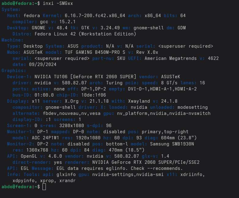This screenshot has height=198, width=239.
Task: Click driver version "580.82.07" on driver line
Action: (74, 83)
